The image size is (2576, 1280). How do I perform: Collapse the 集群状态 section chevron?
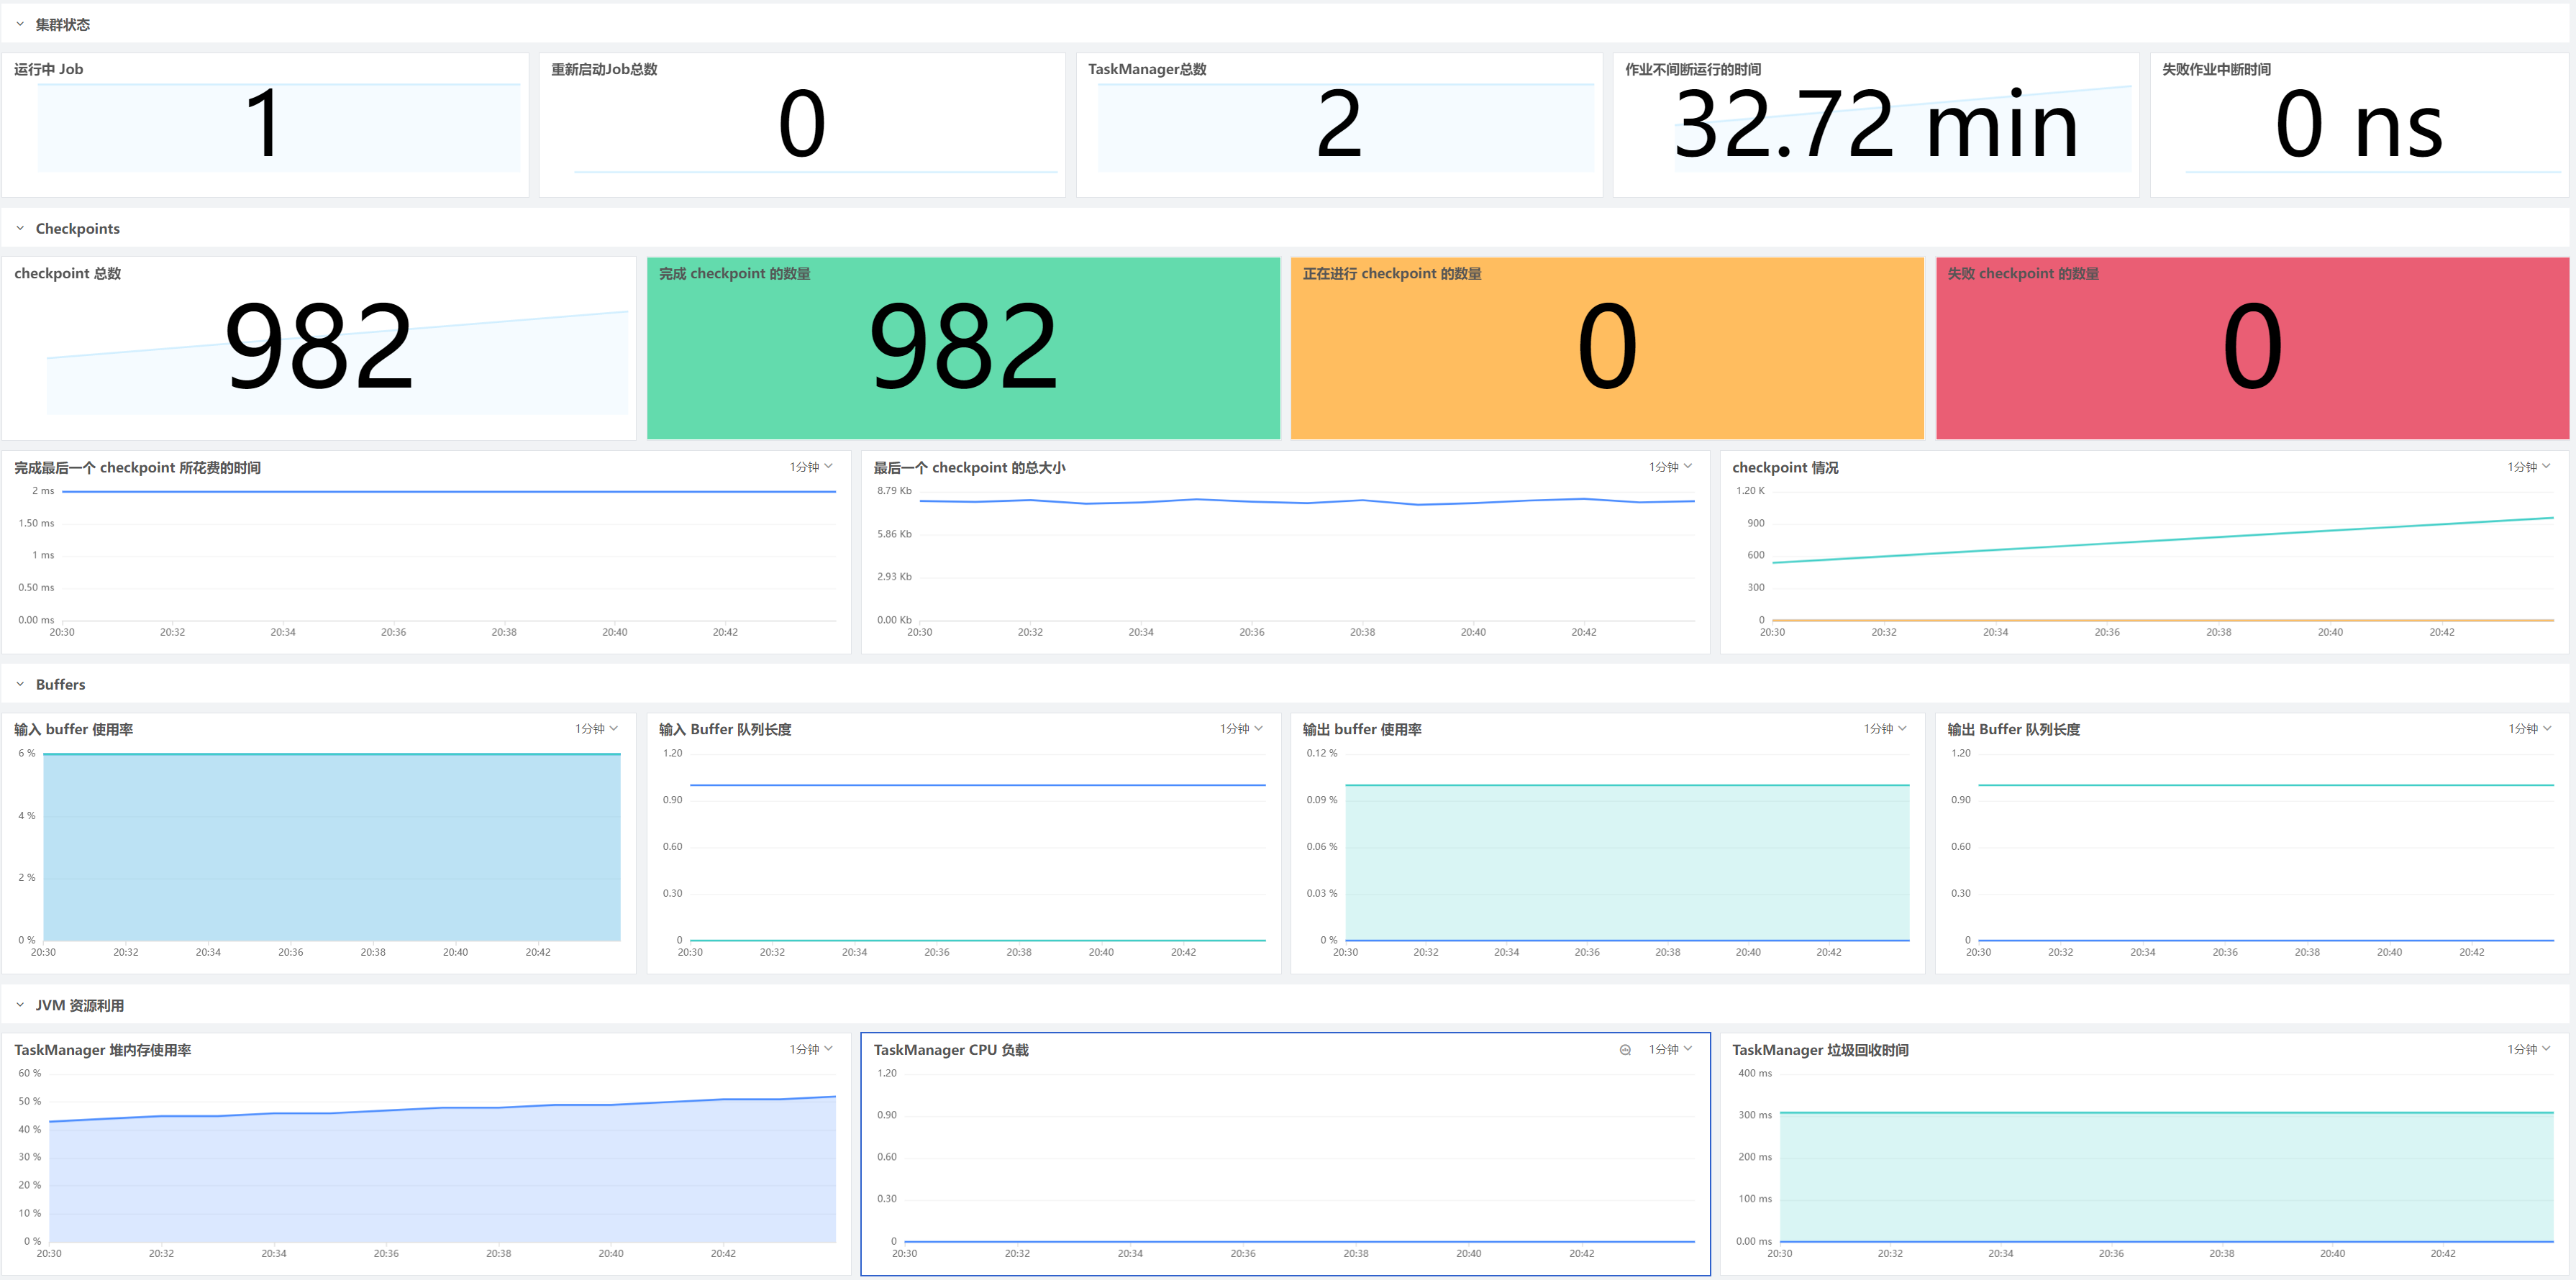pos(20,24)
